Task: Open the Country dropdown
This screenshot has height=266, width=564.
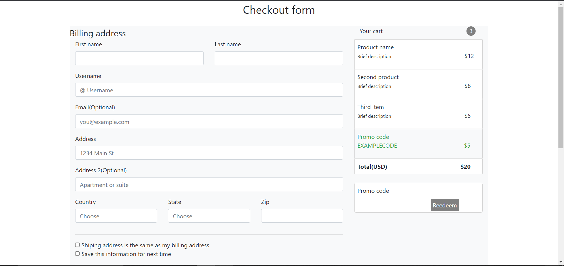Action: 116,216
